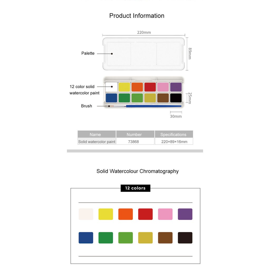Pick the pink swatch in the 12 colors chart
The height and width of the screenshot is (270, 270).
click(165, 214)
